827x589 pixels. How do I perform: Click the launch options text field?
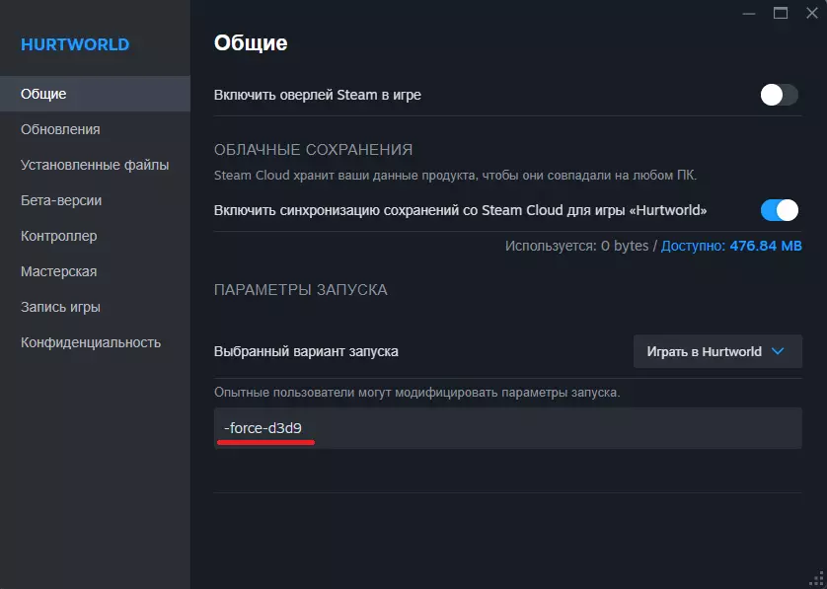tap(507, 428)
